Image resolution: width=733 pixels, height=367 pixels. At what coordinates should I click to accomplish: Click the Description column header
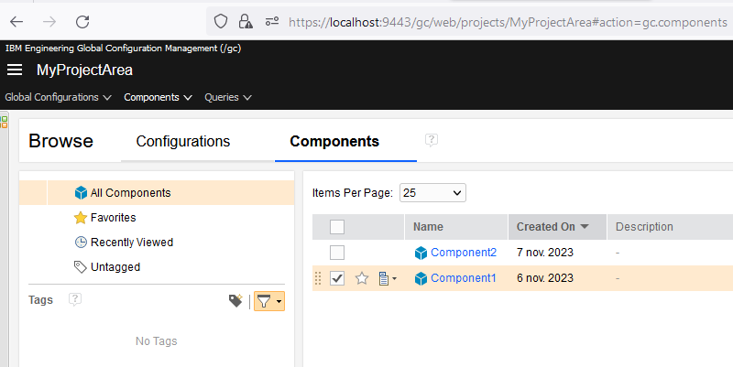(644, 227)
